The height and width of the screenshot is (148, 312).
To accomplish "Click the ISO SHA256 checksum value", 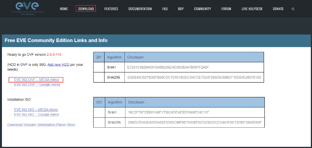I will tap(195, 122).
